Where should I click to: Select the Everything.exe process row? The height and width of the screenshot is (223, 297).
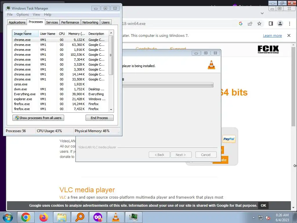click(61, 94)
